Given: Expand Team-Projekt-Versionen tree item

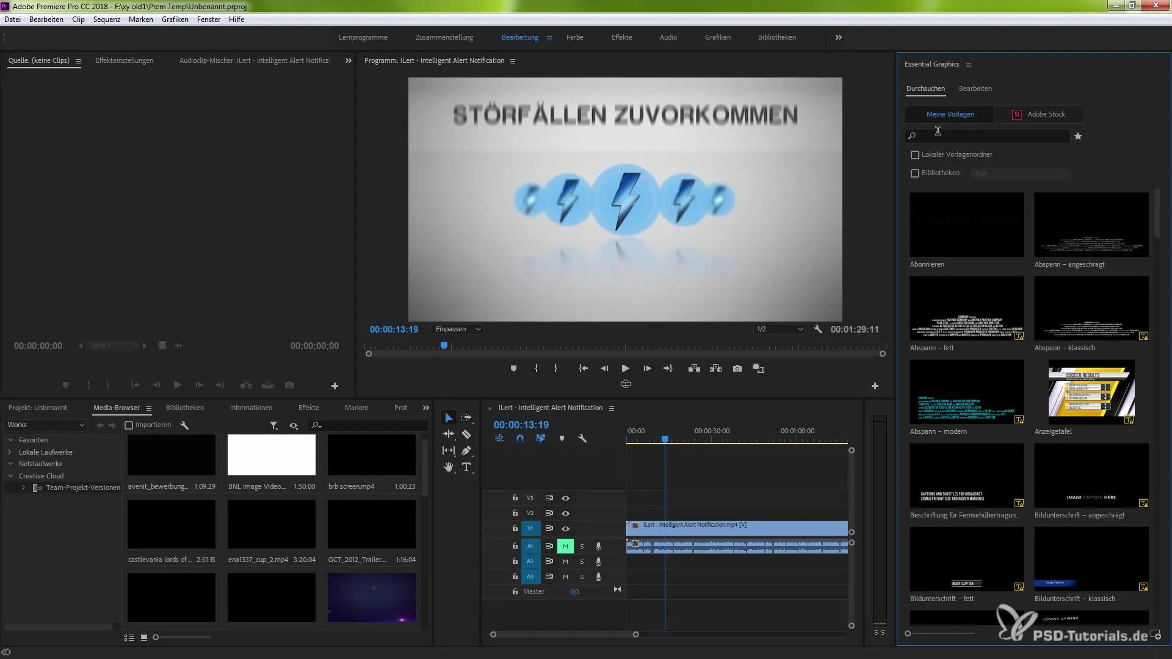Looking at the screenshot, I should click(23, 488).
